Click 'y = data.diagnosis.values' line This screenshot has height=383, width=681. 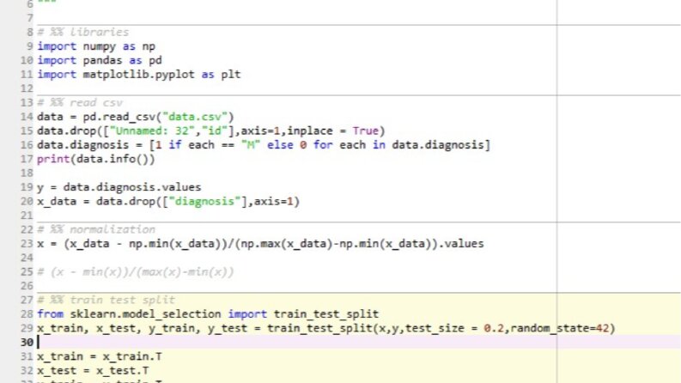(x=119, y=187)
